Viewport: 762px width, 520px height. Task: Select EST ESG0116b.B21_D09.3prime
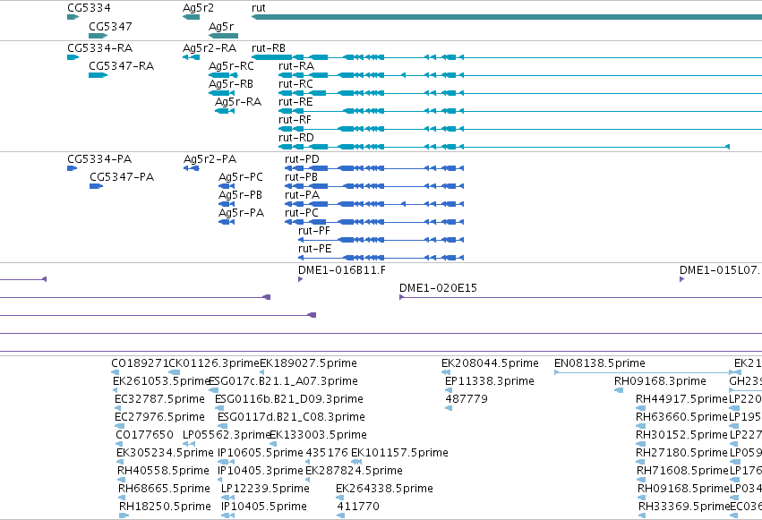coord(289,399)
